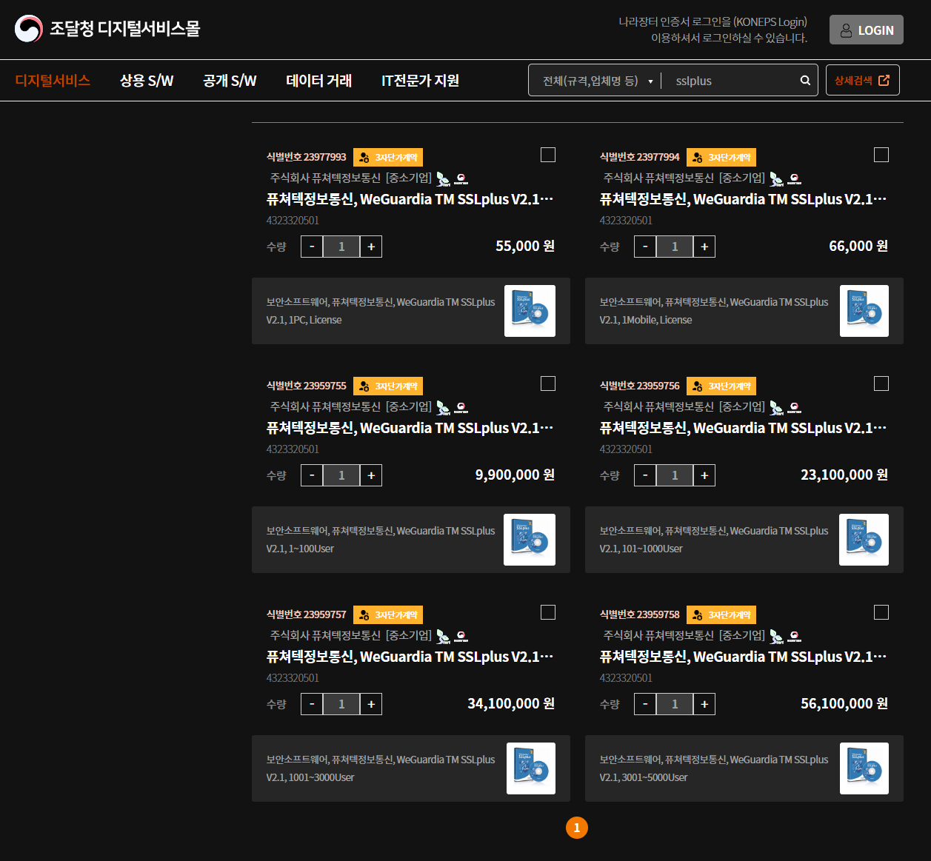Open product title for 식별번호 23977994

743,199
